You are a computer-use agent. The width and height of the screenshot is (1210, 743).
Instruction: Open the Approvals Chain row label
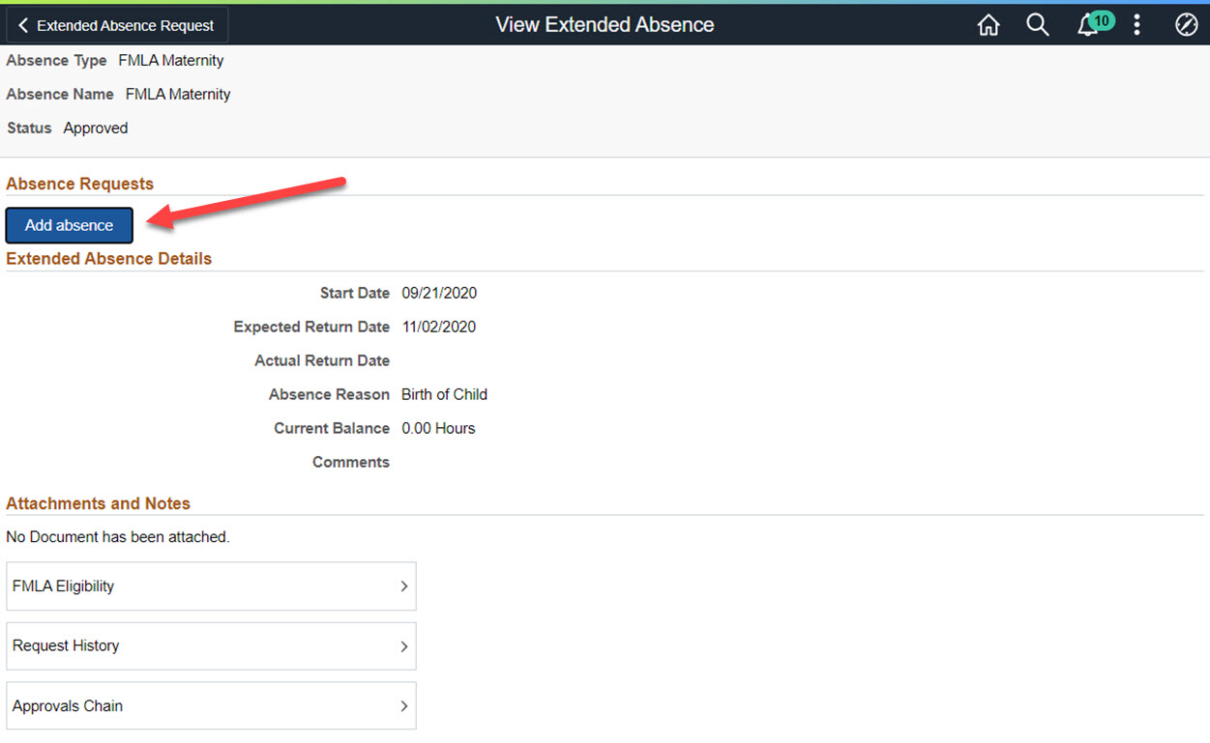[x=68, y=706]
